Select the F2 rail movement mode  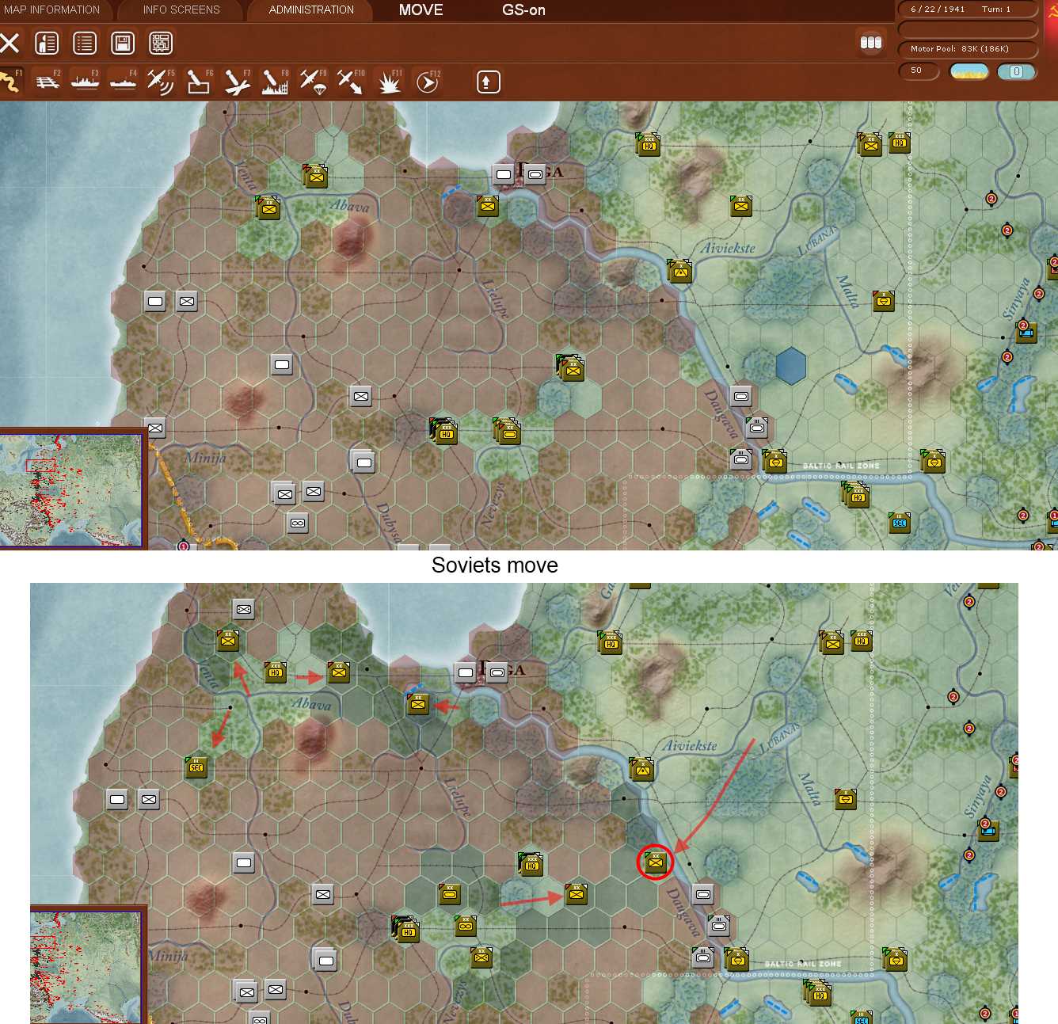click(48, 82)
